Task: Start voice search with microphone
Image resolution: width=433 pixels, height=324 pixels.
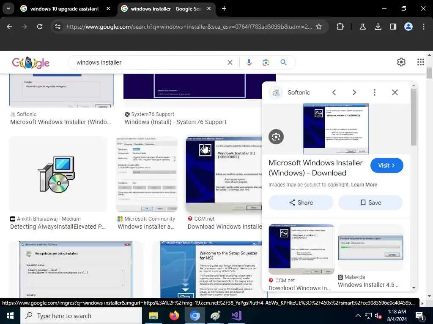Action: [x=249, y=62]
